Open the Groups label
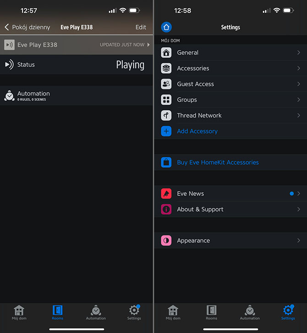 point(187,100)
